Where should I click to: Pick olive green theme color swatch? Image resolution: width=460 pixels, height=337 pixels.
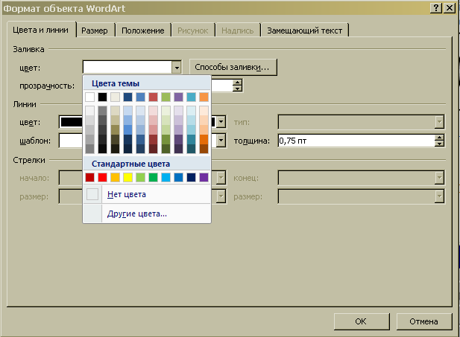(166, 97)
